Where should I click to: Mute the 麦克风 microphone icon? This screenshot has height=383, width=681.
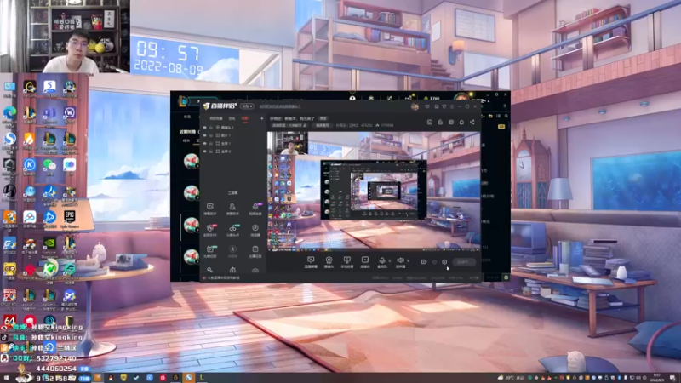tap(381, 262)
